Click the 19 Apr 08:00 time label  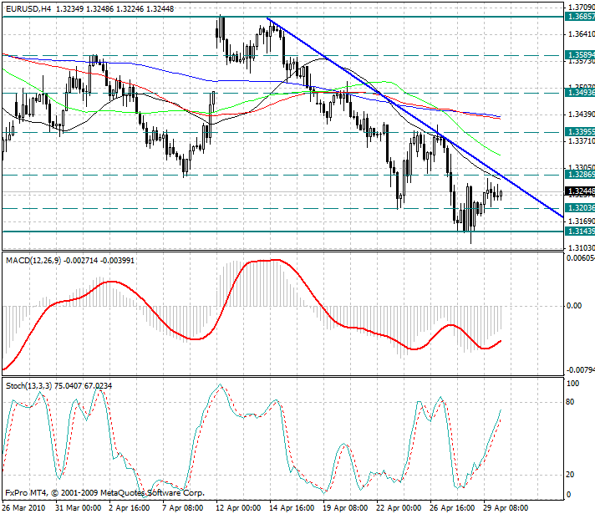pos(345,508)
